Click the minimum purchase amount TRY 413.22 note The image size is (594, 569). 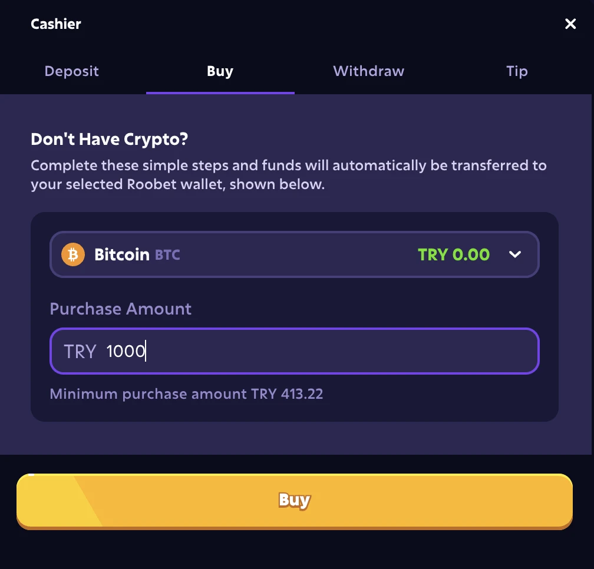pyautogui.click(x=186, y=394)
